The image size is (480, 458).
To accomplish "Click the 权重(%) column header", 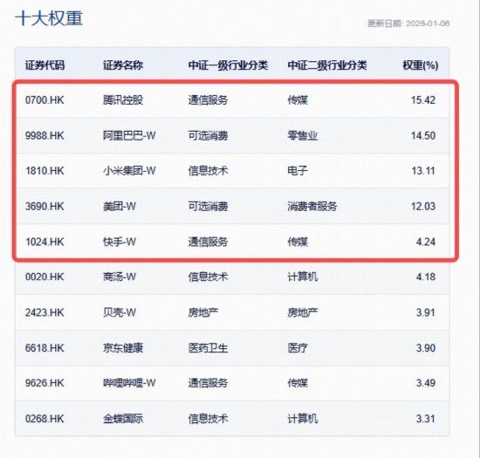I will 421,65.
